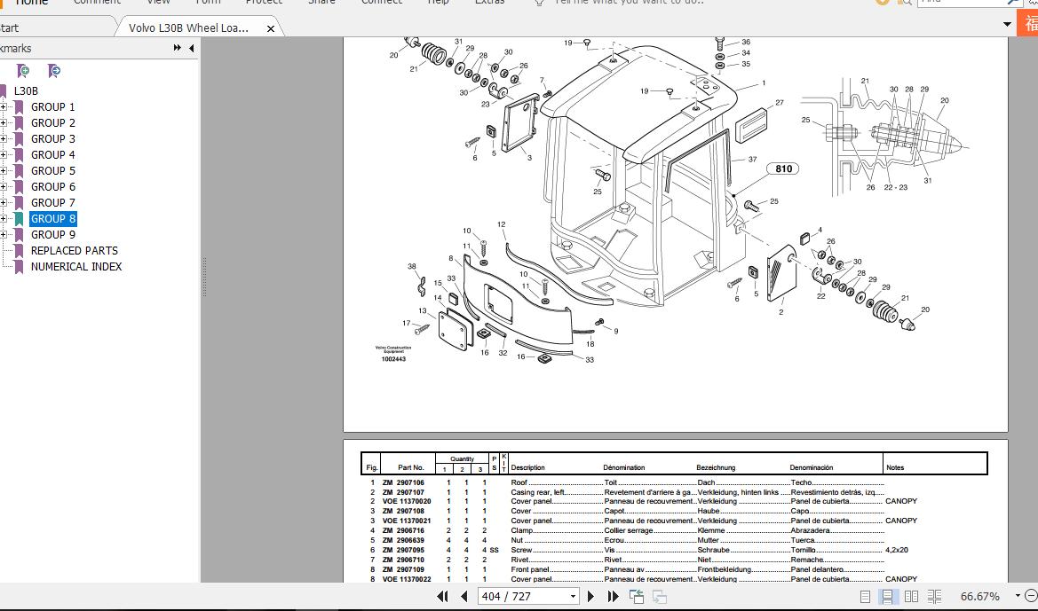Click part number ZM 2907106

(403, 482)
